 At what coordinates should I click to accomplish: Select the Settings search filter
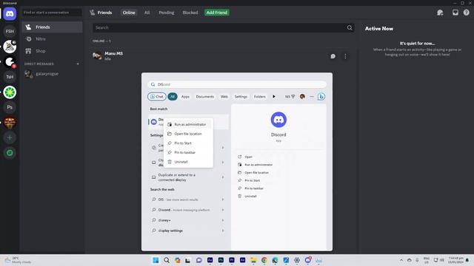point(241,97)
